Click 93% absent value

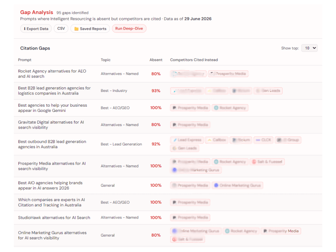click(156, 91)
